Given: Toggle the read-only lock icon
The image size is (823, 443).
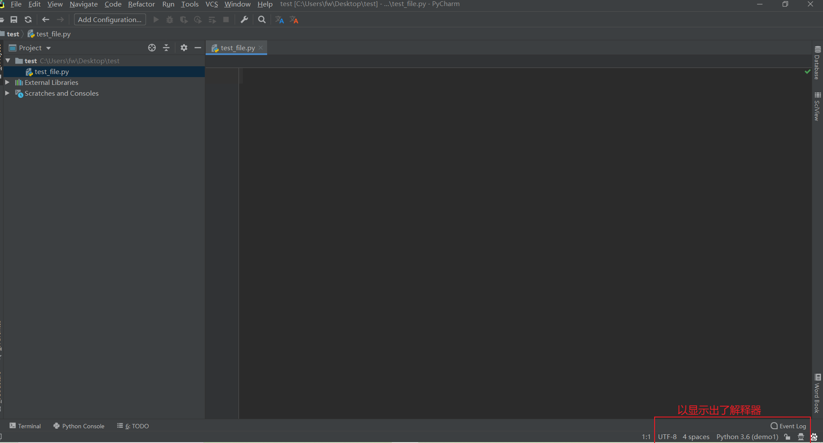Looking at the screenshot, I should tap(787, 437).
